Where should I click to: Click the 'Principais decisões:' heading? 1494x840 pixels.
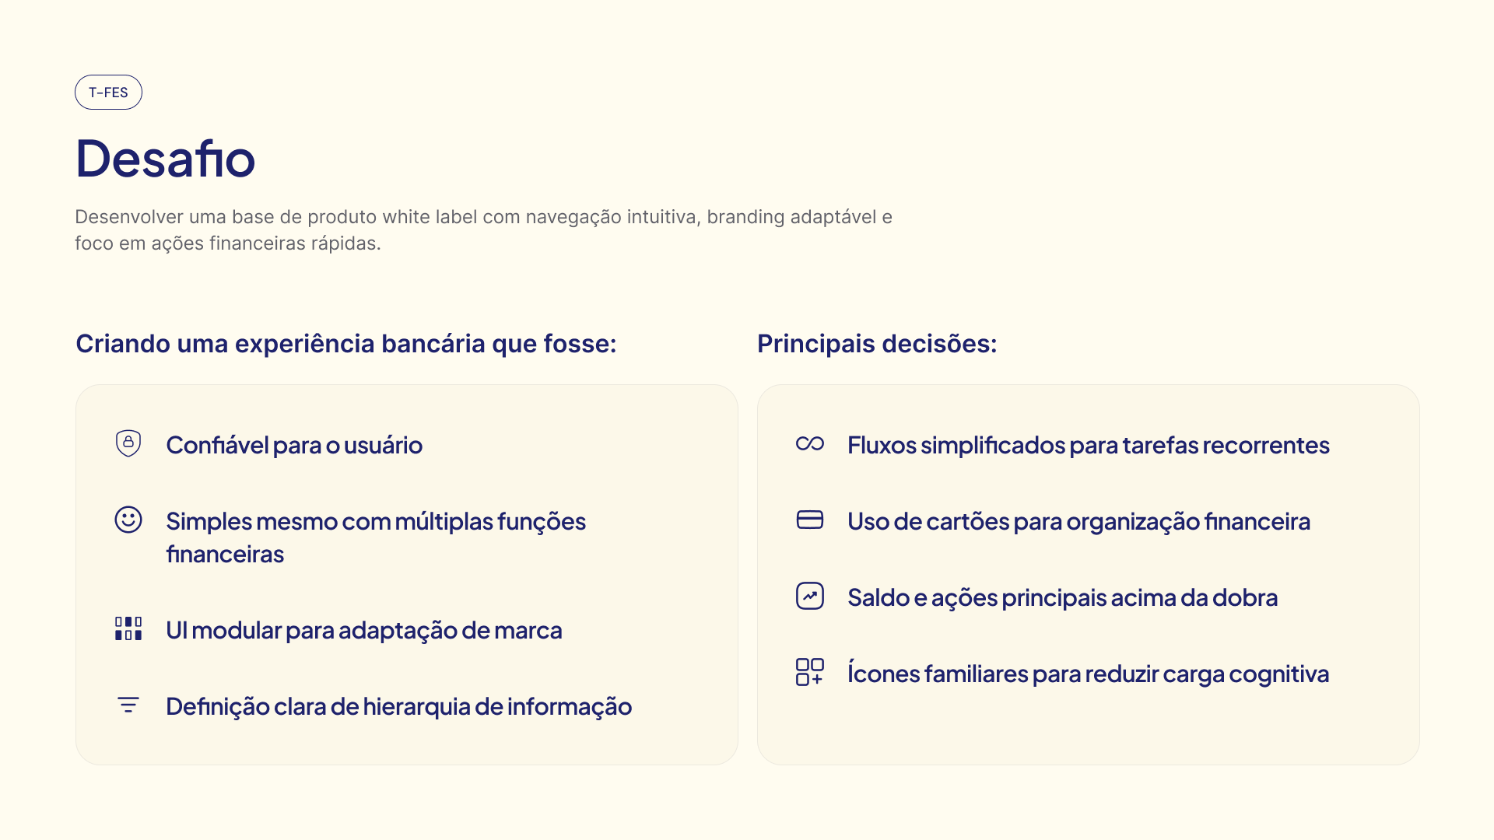click(x=877, y=344)
